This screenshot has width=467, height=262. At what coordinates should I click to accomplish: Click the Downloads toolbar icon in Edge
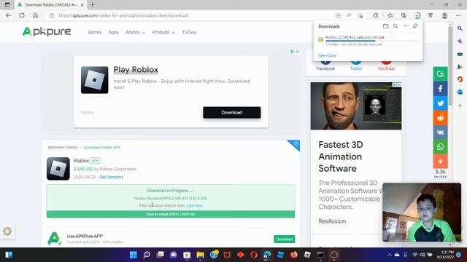pyautogui.click(x=417, y=15)
